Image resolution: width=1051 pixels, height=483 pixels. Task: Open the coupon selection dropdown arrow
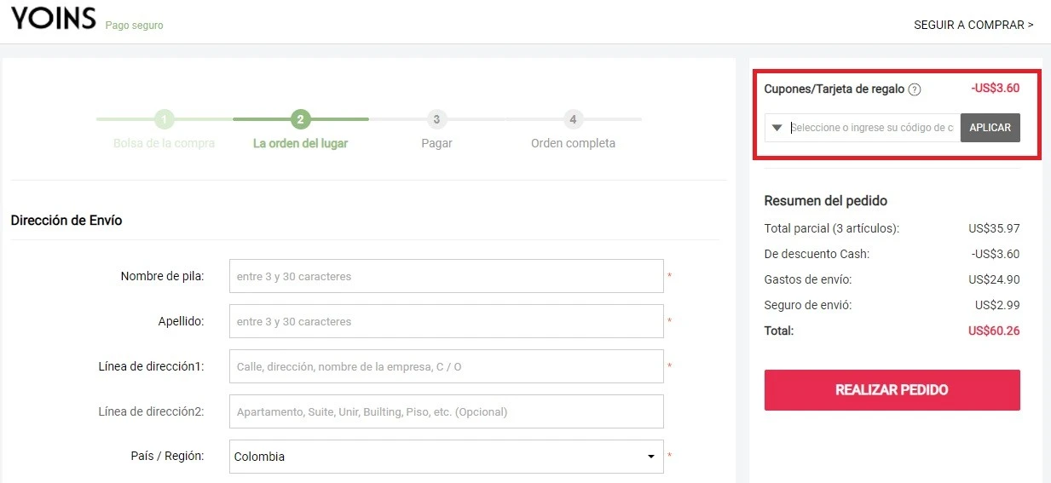(x=777, y=128)
